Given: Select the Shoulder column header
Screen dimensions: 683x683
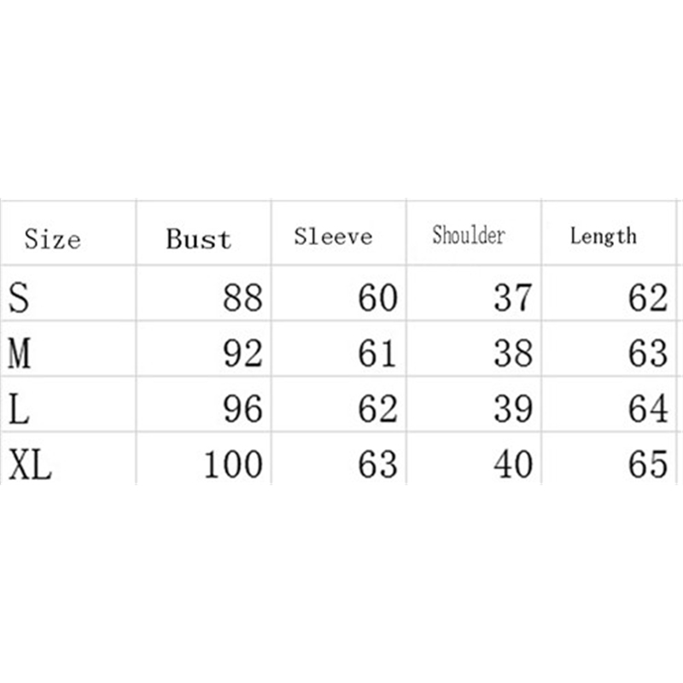Looking at the screenshot, I should coord(469,236).
